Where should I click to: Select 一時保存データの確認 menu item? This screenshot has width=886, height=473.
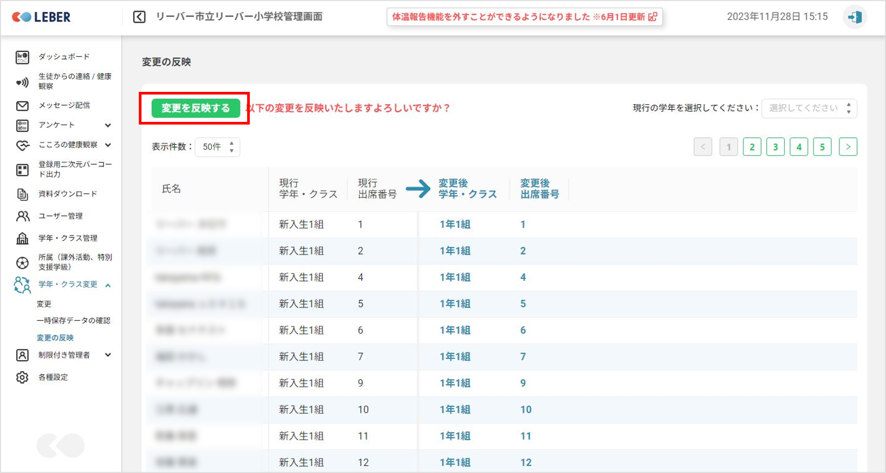pos(73,321)
